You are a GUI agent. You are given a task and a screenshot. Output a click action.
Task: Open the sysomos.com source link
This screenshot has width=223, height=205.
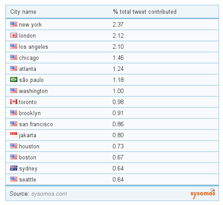pos(49,193)
